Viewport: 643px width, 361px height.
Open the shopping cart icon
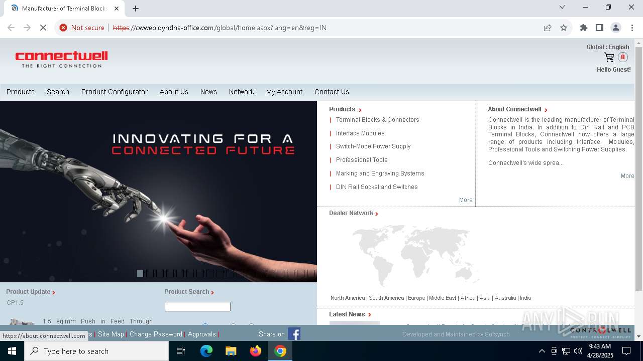click(609, 57)
